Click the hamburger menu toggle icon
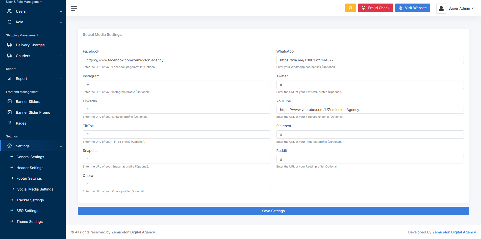Viewport: 481px width, 239px height. (x=74, y=8)
